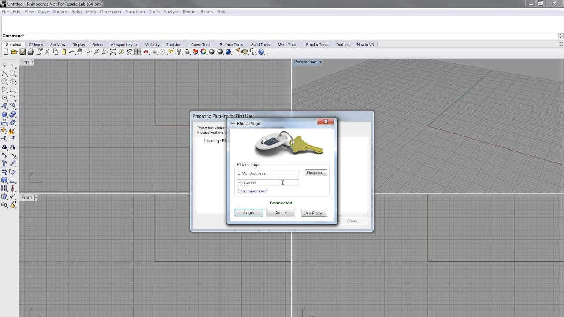Click the Print icon in the toolbar
The image size is (564, 317).
pyautogui.click(x=30, y=52)
